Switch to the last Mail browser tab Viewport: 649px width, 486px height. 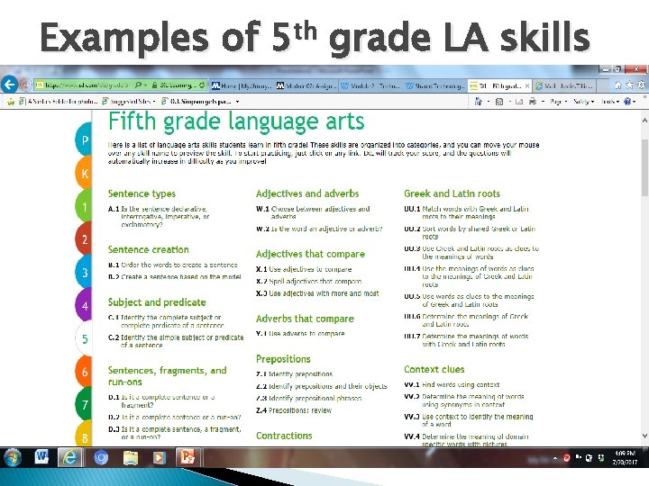tap(564, 86)
